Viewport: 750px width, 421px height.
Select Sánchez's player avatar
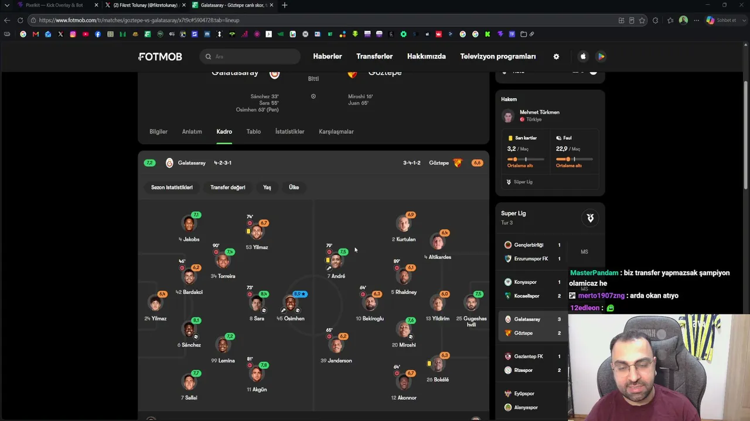tap(189, 330)
